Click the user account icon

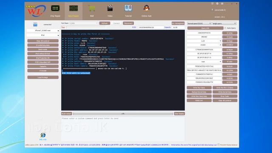[212, 10]
